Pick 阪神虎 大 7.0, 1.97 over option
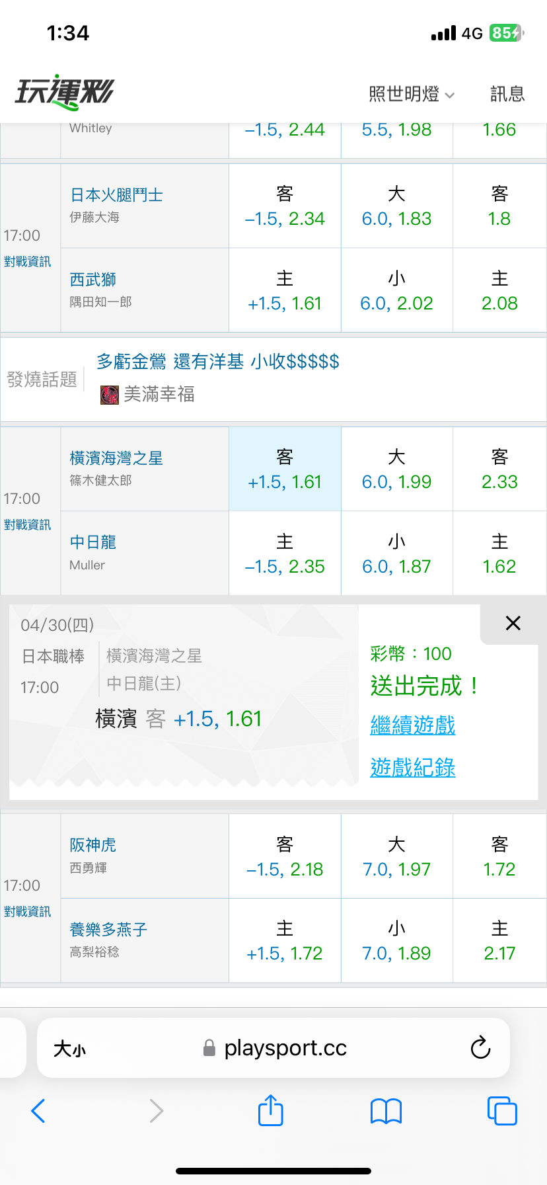The image size is (547, 1185). pyautogui.click(x=396, y=857)
